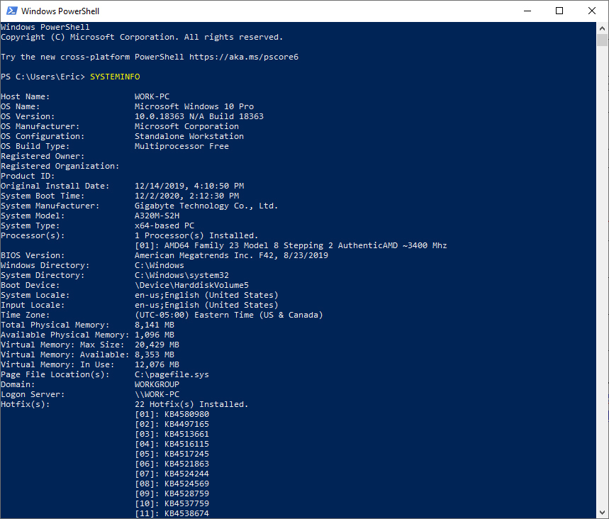This screenshot has width=609, height=519.
Task: Click the Windows PowerShell title bar text
Action: click(62, 11)
